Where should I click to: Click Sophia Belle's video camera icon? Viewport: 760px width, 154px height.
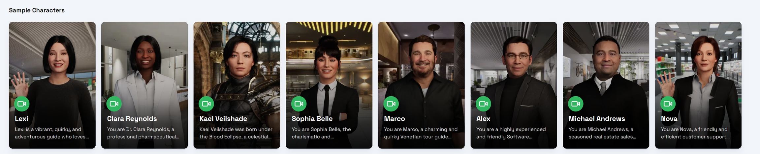pos(299,104)
